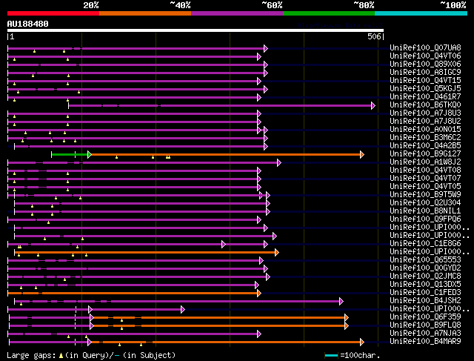Select the purple alignment bar of B6TKQ0

220,105
